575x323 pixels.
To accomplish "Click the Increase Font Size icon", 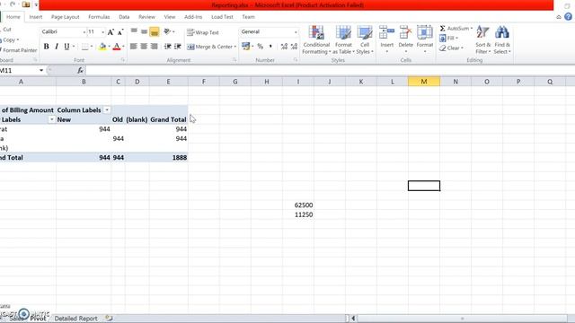I will [111, 32].
